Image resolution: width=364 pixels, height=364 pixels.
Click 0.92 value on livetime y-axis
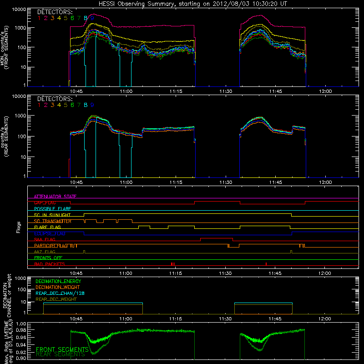pos(21,352)
